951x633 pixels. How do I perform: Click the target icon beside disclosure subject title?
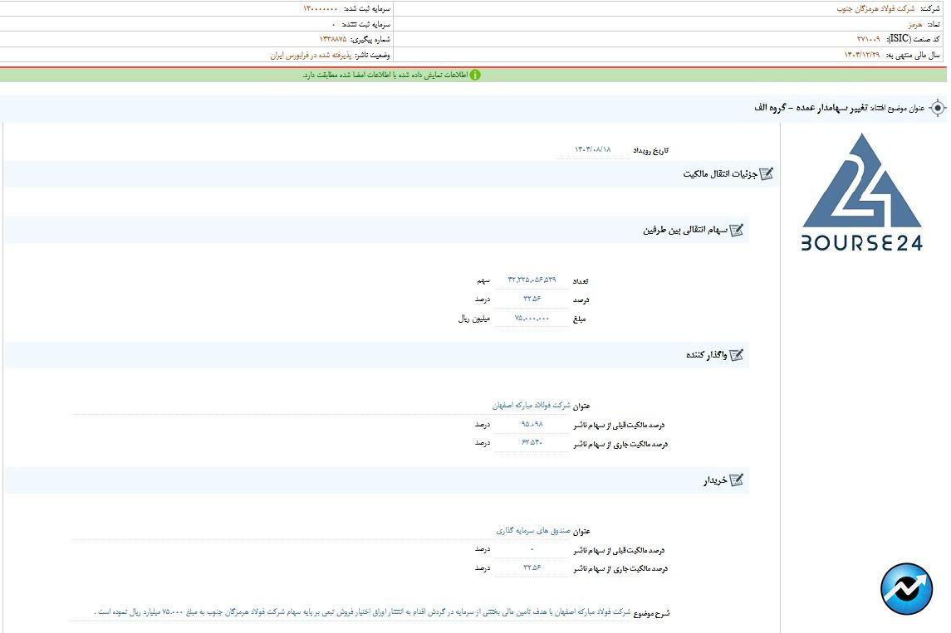tap(938, 109)
